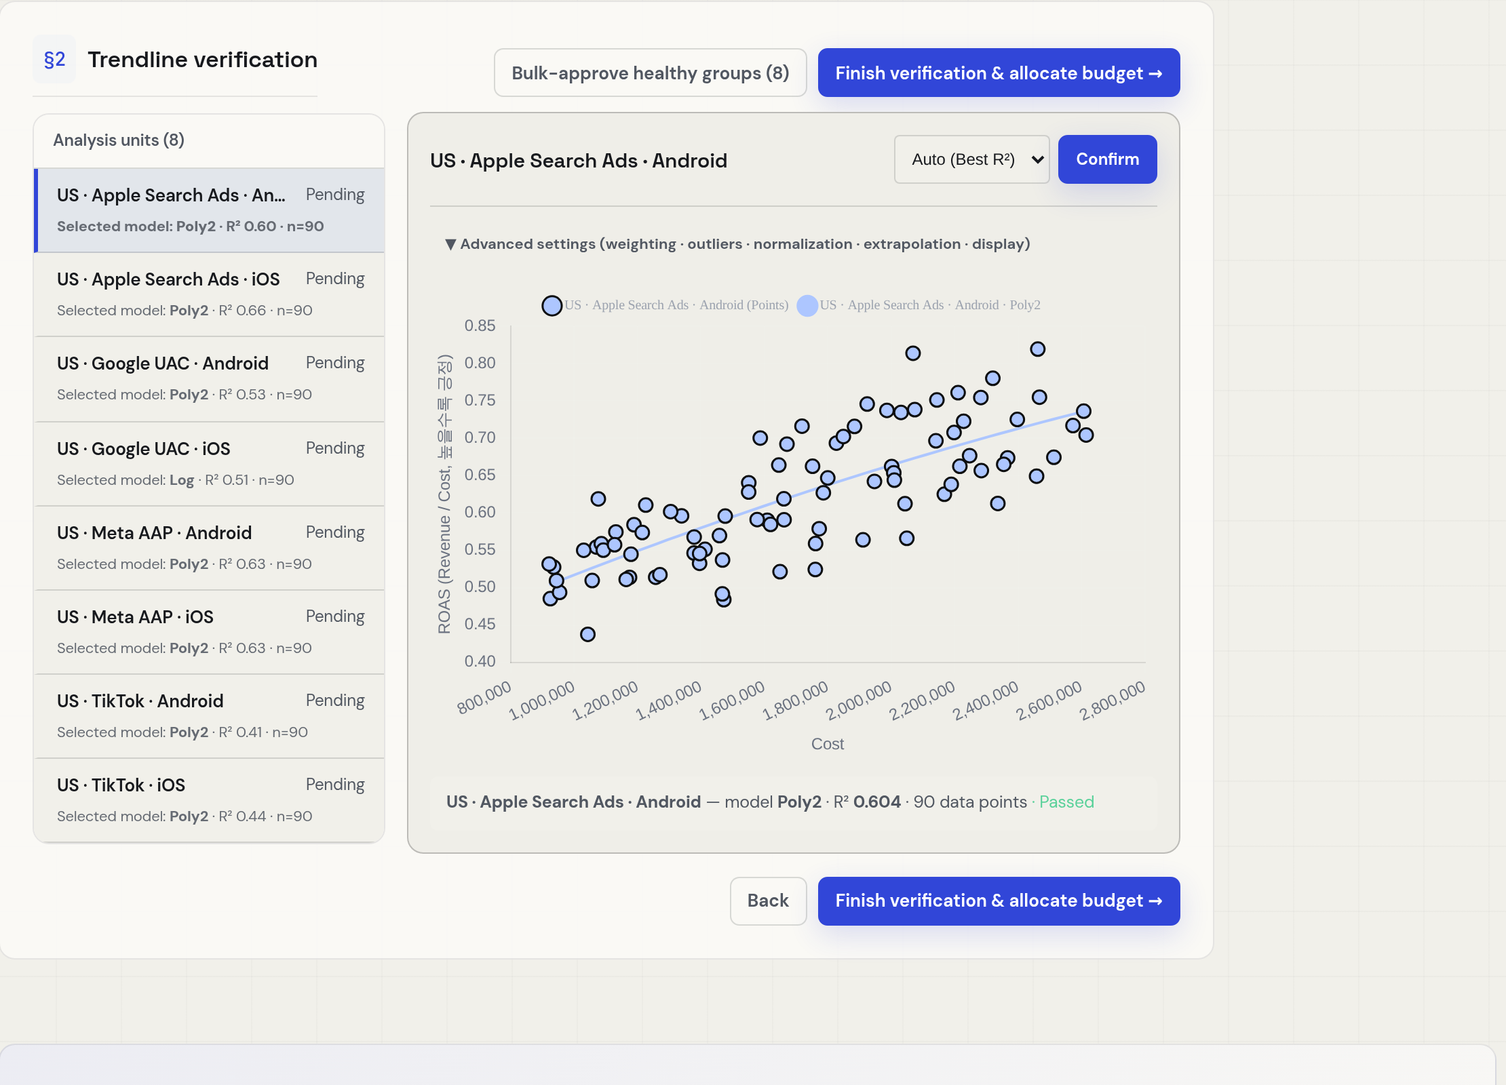The height and width of the screenshot is (1085, 1506).
Task: Toggle the Points series legend marker
Action: [552, 306]
